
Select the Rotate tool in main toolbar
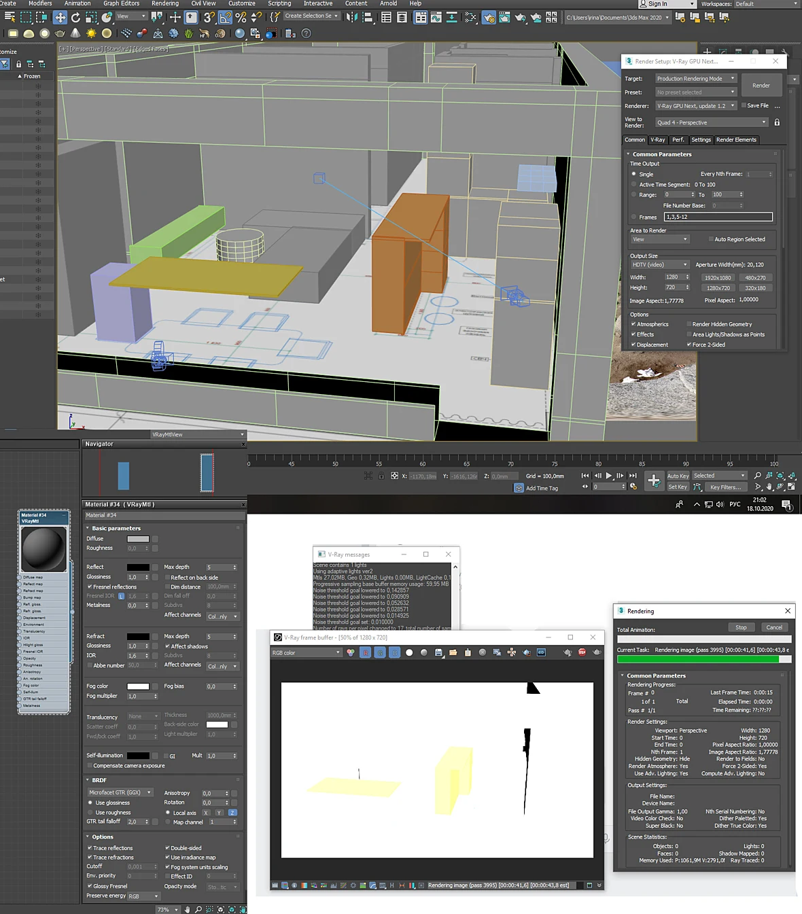[75, 17]
